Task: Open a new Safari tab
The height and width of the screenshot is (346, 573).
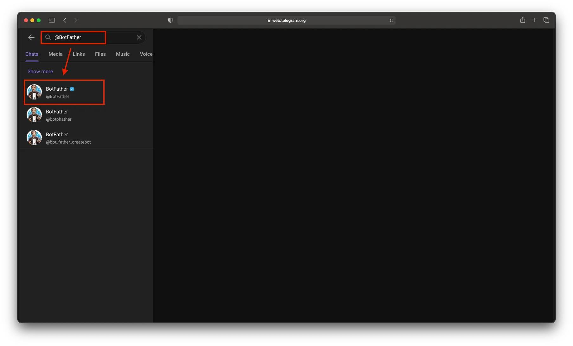Action: [534, 20]
